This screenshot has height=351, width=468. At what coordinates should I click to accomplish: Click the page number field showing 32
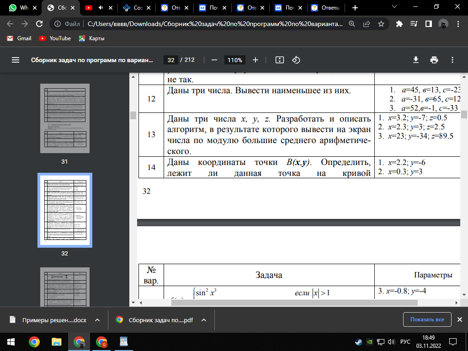(171, 60)
